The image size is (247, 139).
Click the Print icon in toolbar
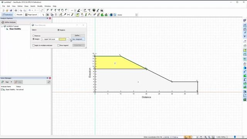point(16,10)
